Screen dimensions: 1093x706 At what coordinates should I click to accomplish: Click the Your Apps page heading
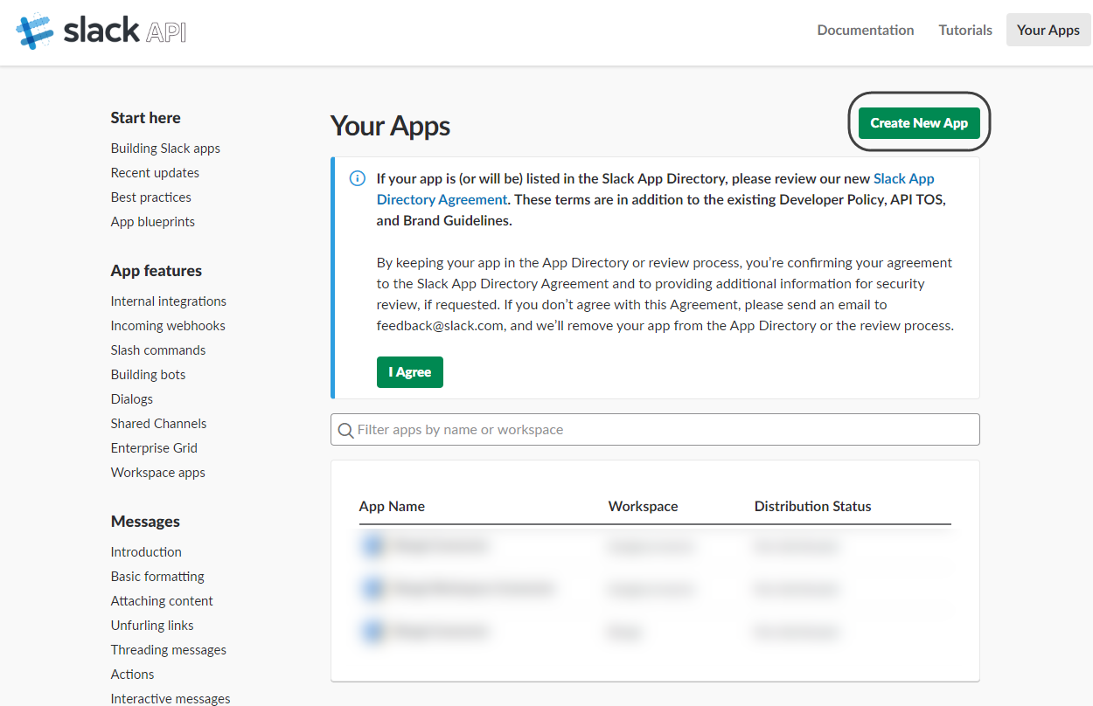tap(390, 126)
